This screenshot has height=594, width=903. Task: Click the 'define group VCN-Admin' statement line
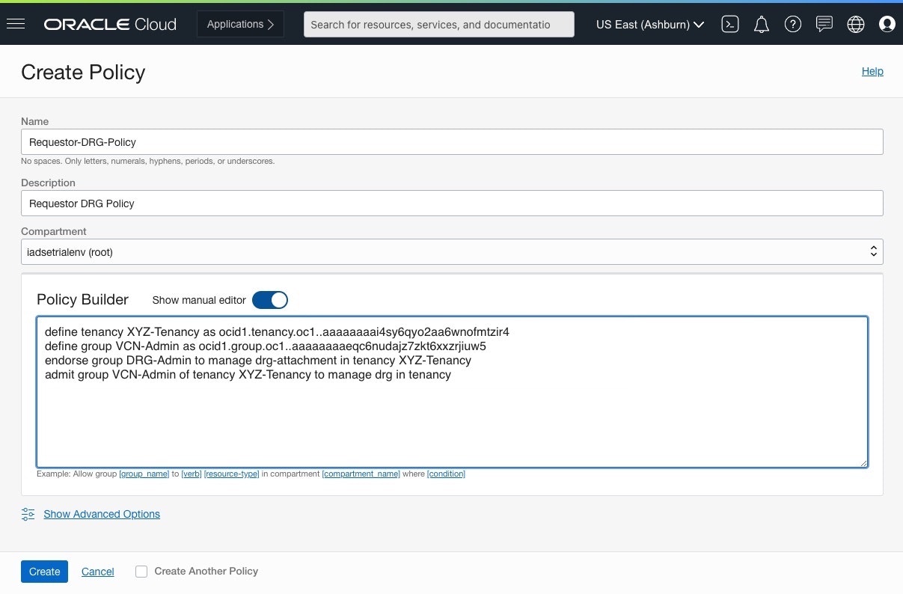click(266, 346)
